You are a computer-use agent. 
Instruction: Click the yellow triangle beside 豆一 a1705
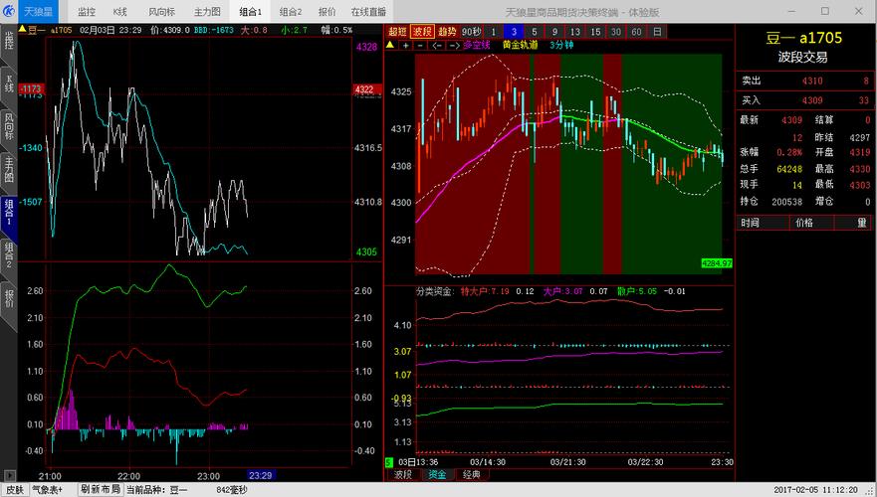(x=21, y=30)
